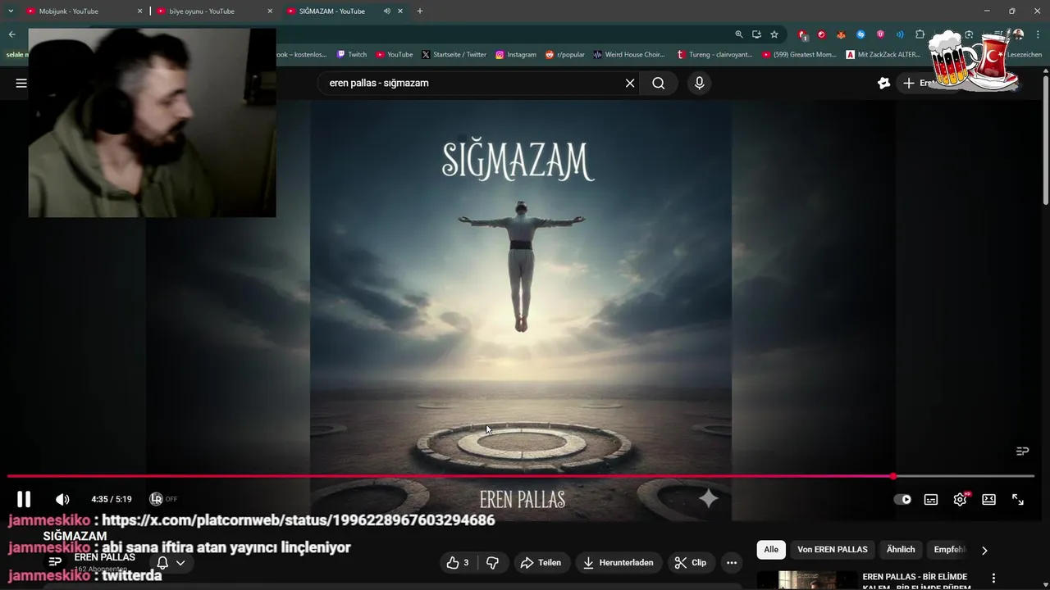Open the zoom magnifier in address bar
This screenshot has width=1050, height=590.
coord(739,34)
